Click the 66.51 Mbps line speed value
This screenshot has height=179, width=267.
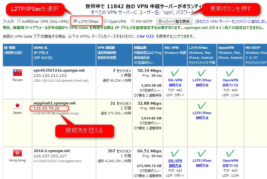click(x=149, y=151)
